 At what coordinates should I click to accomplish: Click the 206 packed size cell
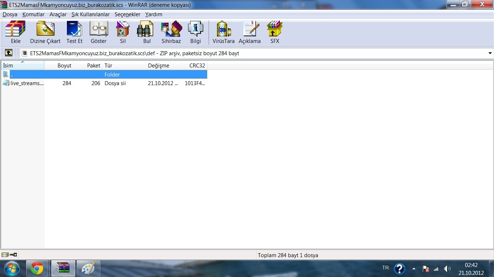96,83
